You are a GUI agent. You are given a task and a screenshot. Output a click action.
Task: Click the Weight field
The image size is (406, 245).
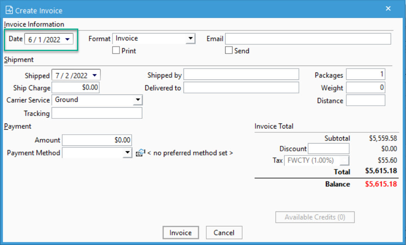(365, 88)
